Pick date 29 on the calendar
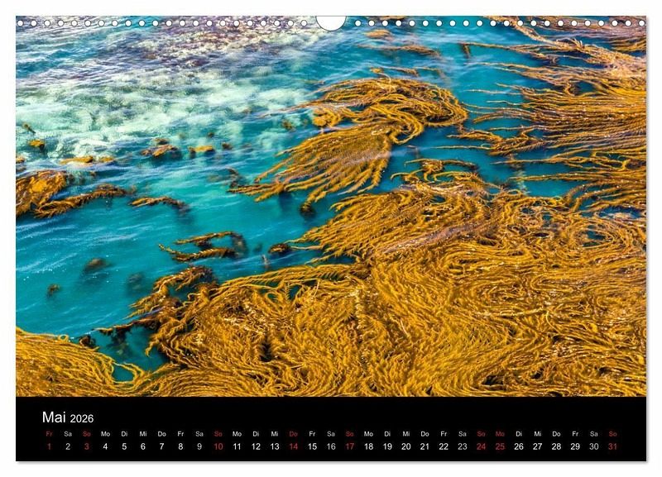The height and width of the screenshot is (477, 662). click(x=575, y=446)
